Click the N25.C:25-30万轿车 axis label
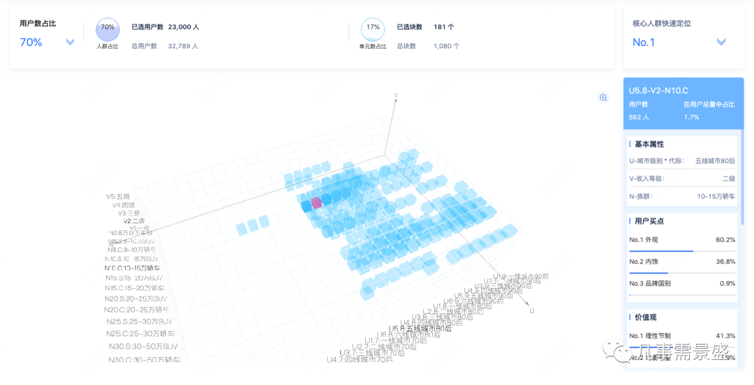 pyautogui.click(x=140, y=333)
